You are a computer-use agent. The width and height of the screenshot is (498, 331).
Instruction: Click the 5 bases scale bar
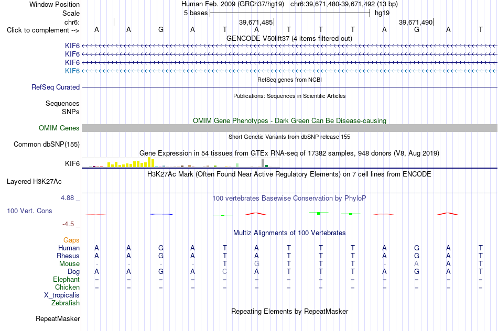[290, 13]
